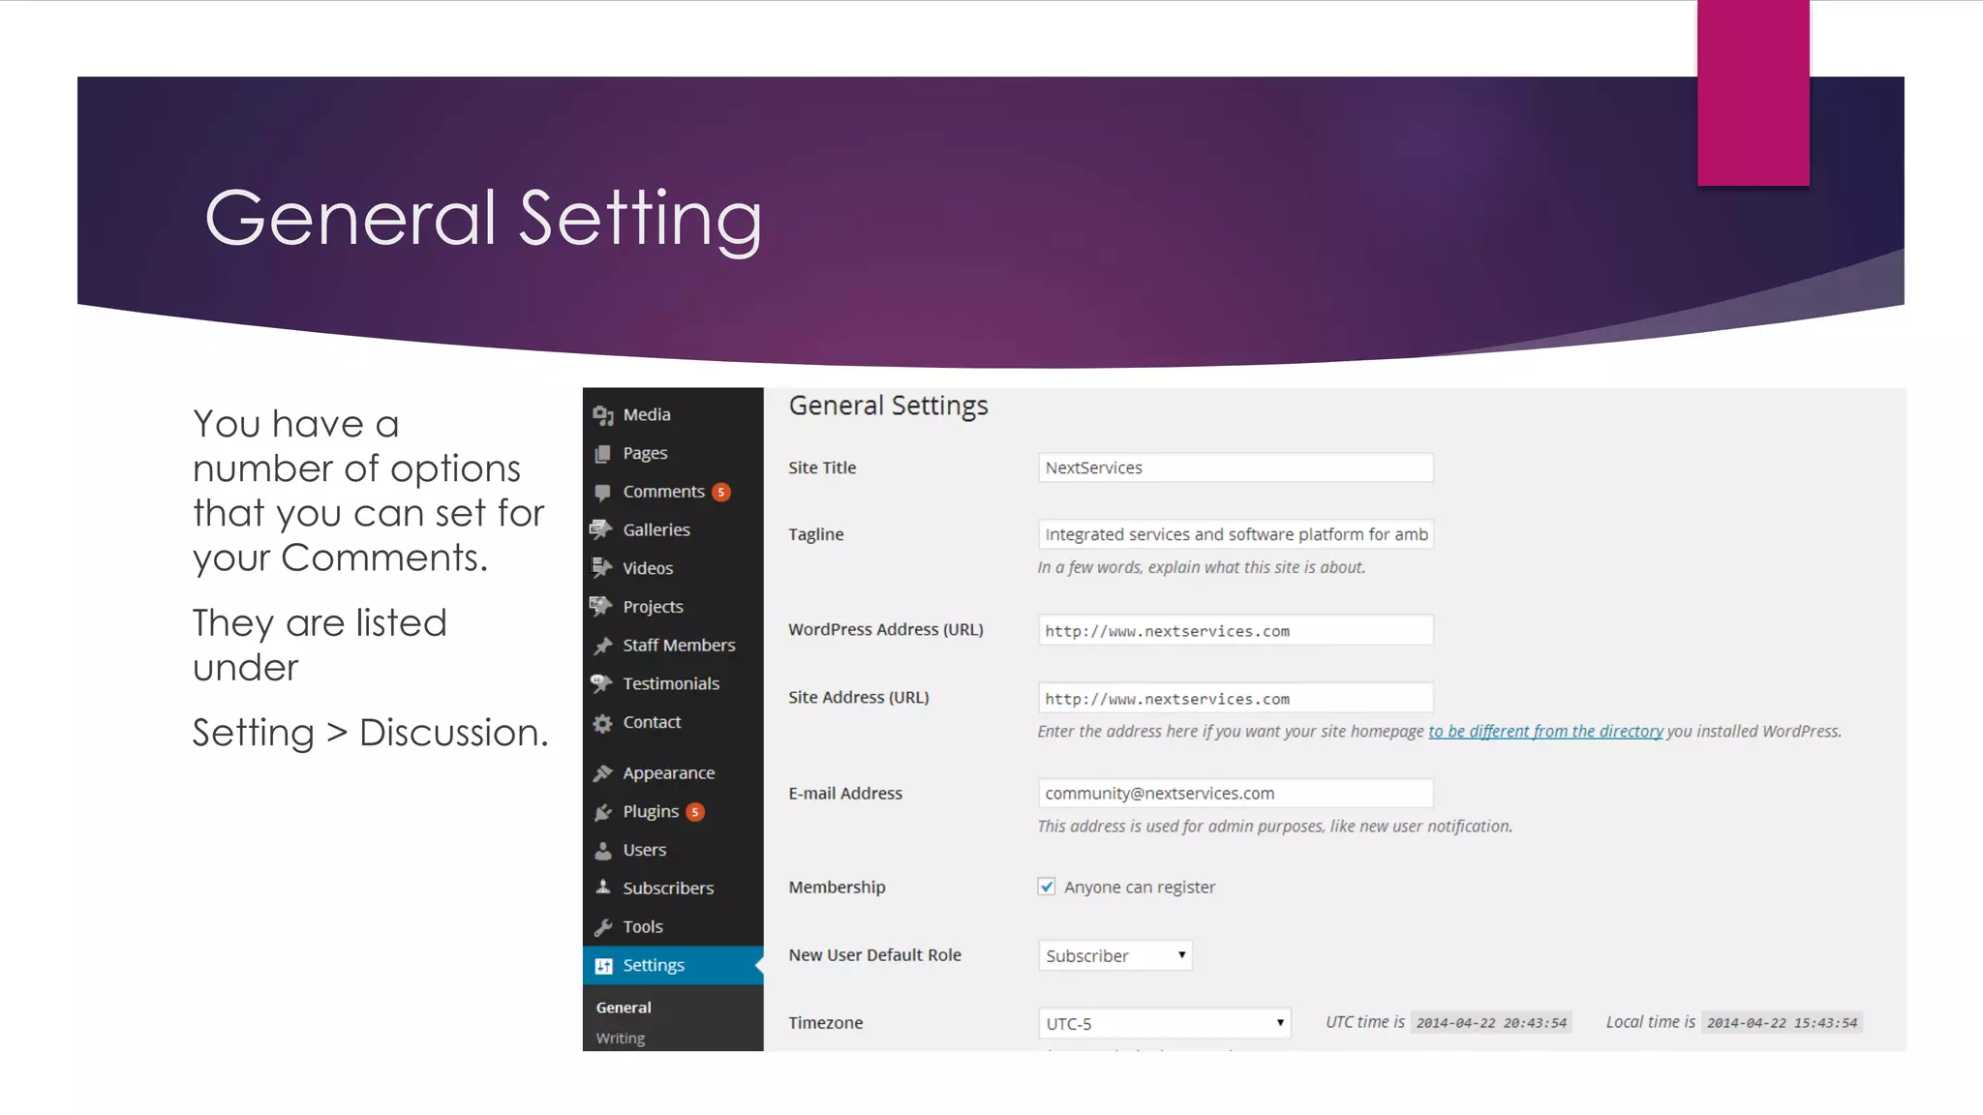Viewport: 1983px width, 1115px height.
Task: Click the 'Tagline' row label
Action: (x=815, y=534)
